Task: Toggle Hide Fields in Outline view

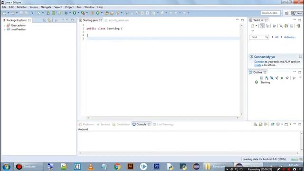Action: click(272, 78)
